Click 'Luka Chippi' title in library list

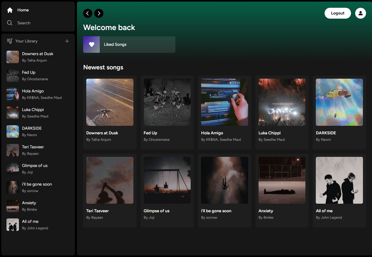pyautogui.click(x=33, y=110)
